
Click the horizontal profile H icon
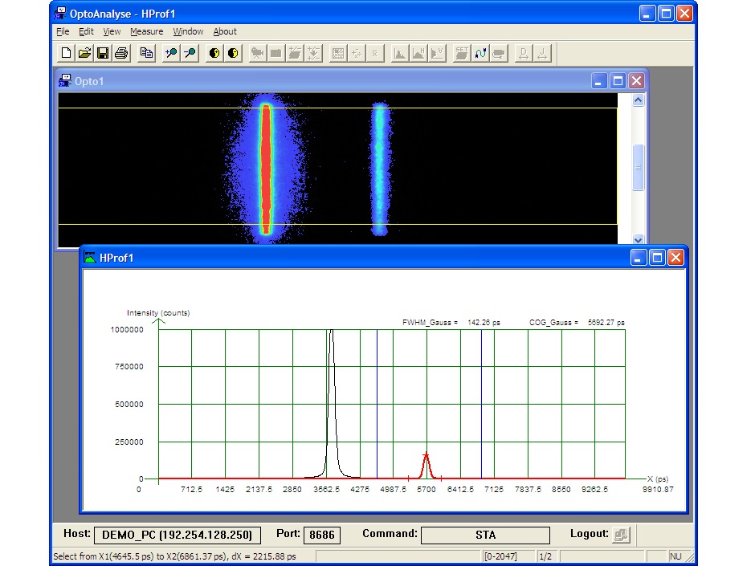pyautogui.click(x=418, y=53)
